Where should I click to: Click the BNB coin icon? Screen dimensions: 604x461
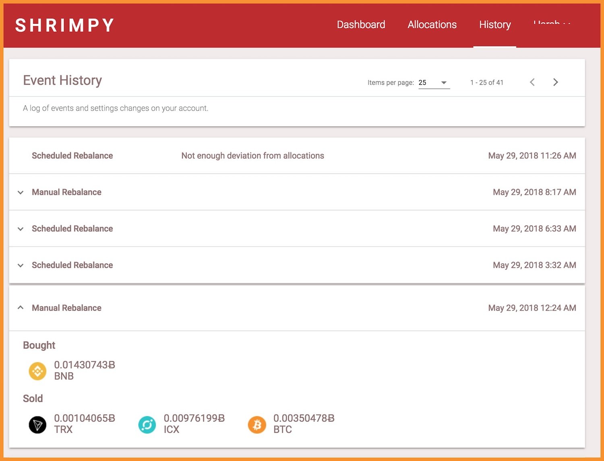(x=37, y=371)
